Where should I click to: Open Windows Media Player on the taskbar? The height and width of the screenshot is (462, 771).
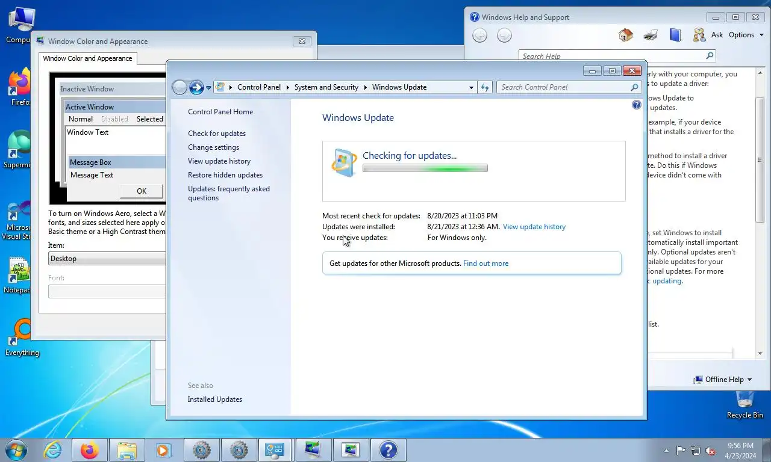pos(163,450)
